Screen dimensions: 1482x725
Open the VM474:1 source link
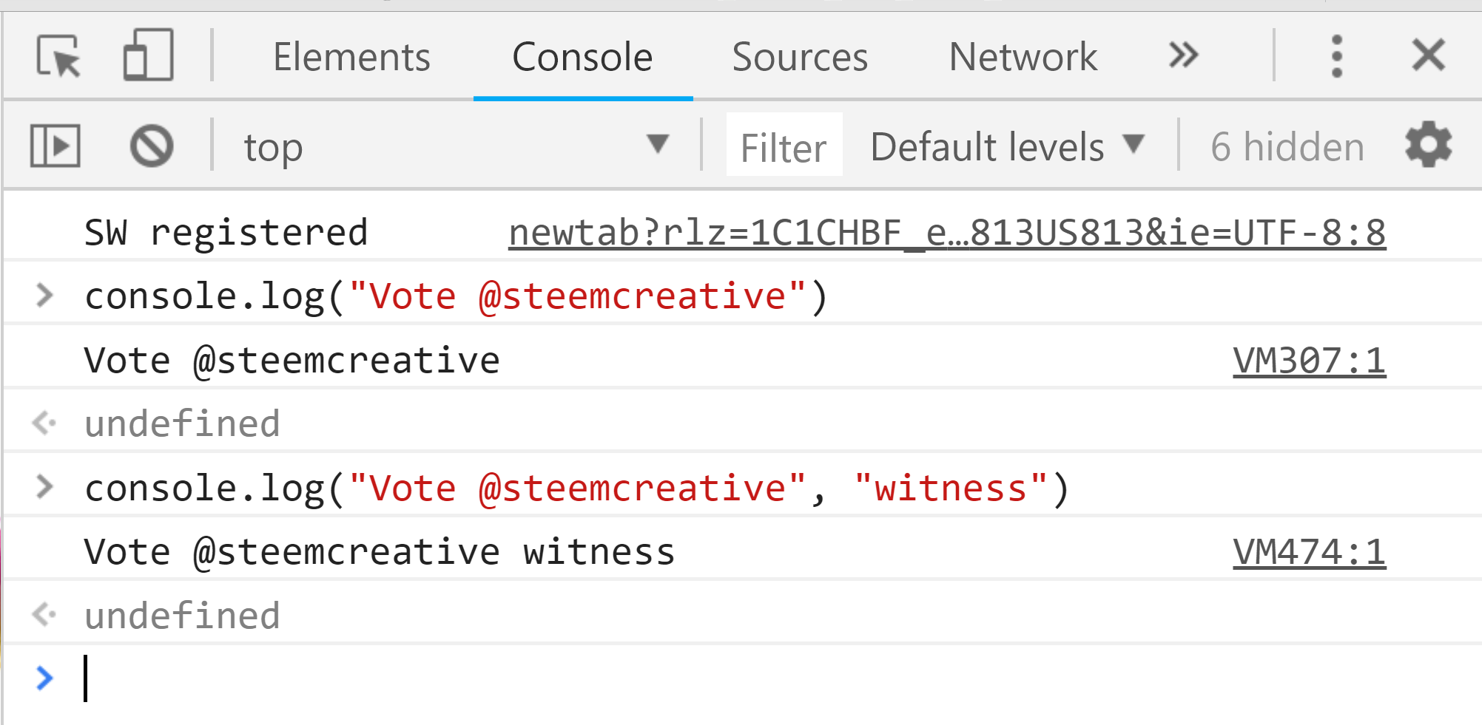1309,553
